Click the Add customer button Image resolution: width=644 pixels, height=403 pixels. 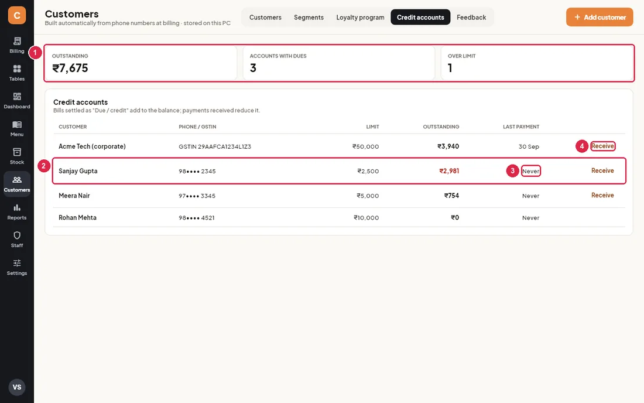pos(600,17)
